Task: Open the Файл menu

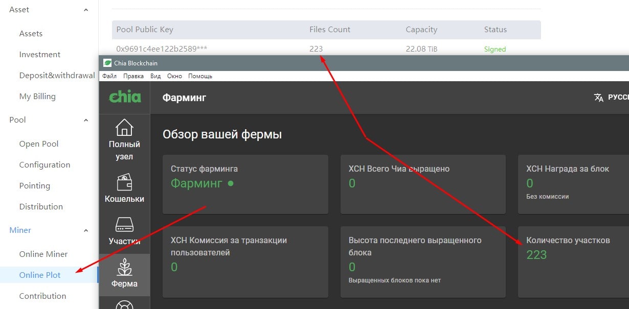Action: pos(109,76)
